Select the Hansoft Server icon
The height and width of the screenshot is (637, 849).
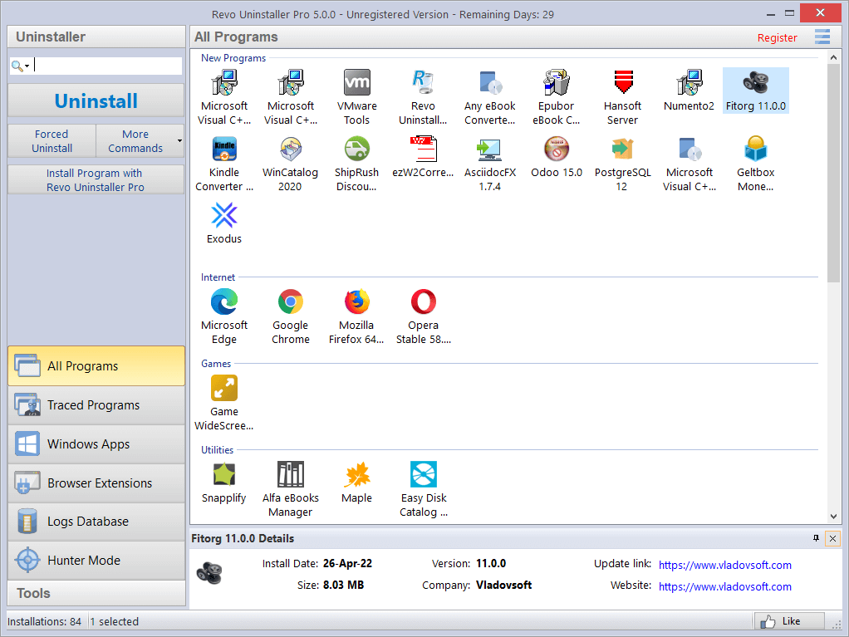[x=622, y=83]
